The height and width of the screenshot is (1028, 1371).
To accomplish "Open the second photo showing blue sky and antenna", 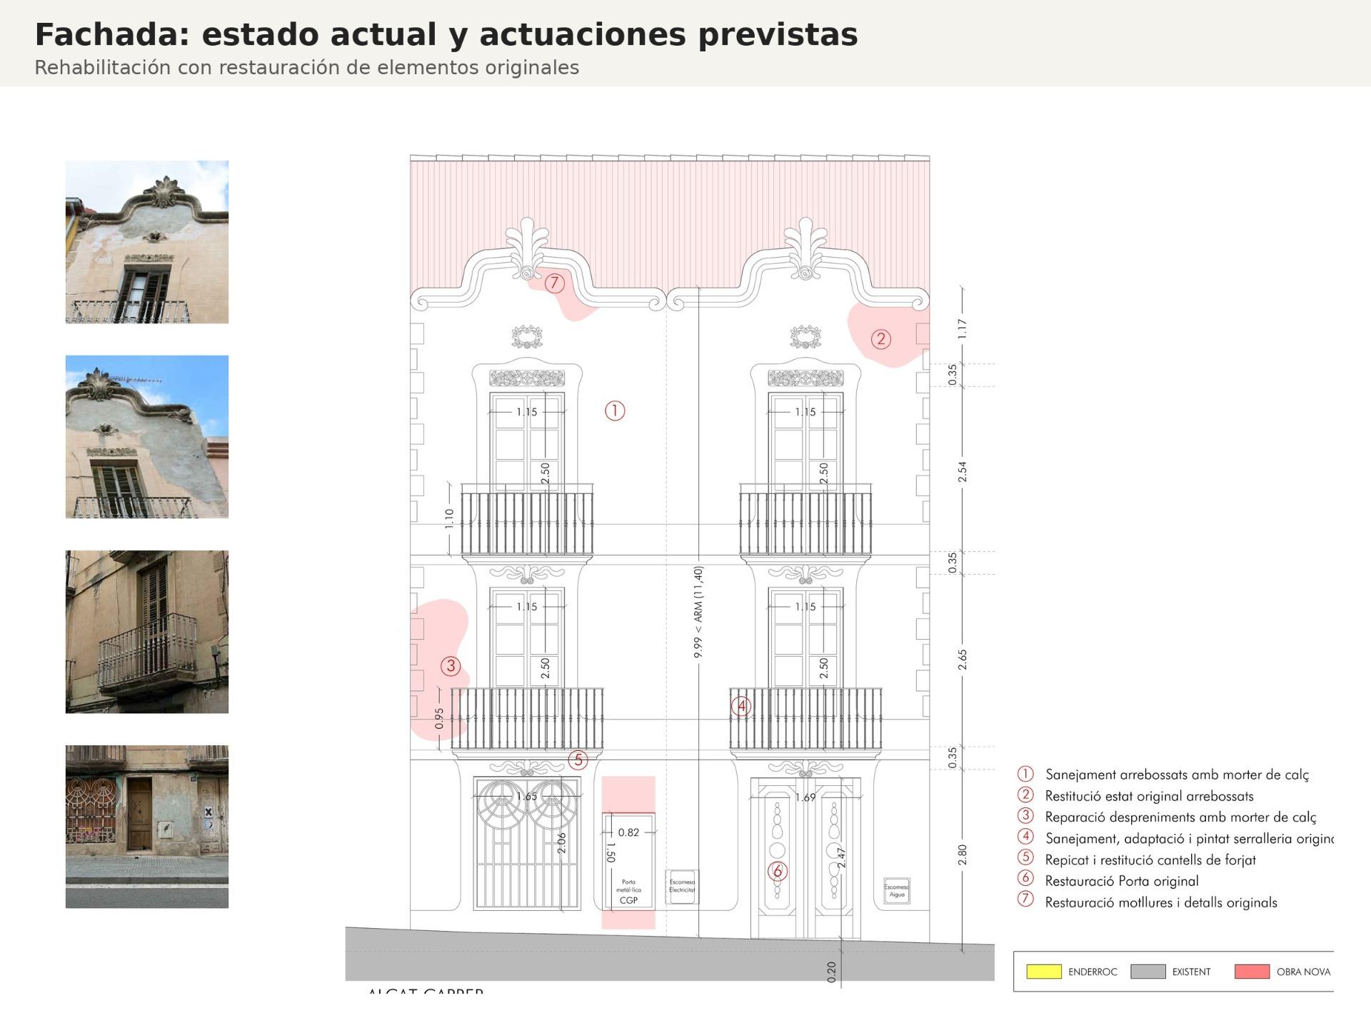I will 147,437.
